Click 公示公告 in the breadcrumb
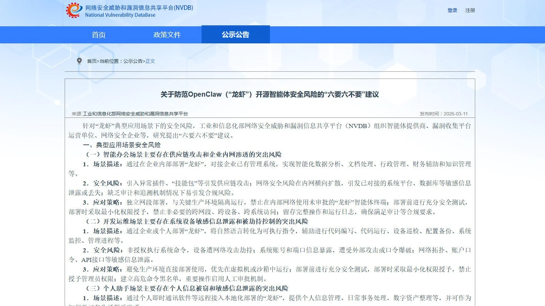Image resolution: width=545 pixels, height=306 pixels. click(x=133, y=61)
